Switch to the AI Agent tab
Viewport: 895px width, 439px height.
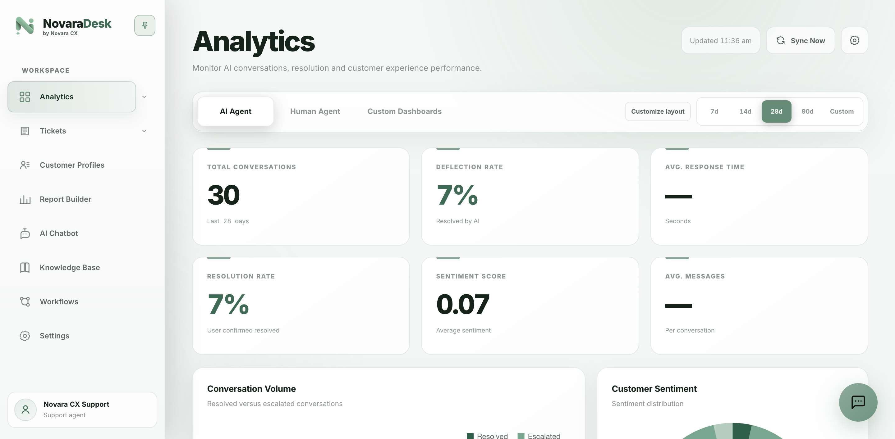pyautogui.click(x=236, y=111)
